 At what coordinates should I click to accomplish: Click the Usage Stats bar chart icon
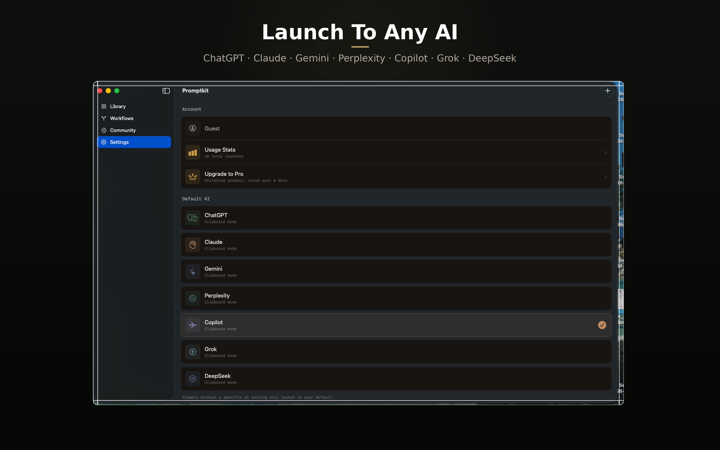tap(192, 153)
